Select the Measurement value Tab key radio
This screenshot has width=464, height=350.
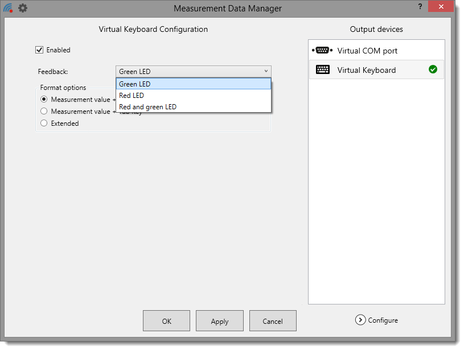[x=44, y=112]
